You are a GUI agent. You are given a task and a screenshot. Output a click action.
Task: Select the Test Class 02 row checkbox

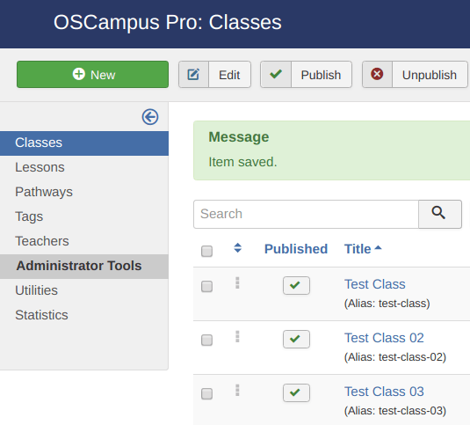pyautogui.click(x=206, y=340)
